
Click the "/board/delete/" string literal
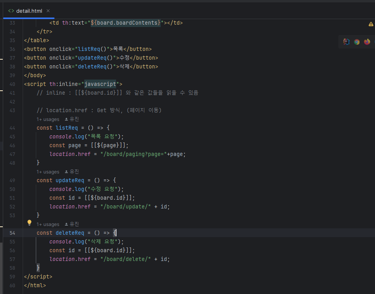(126, 259)
